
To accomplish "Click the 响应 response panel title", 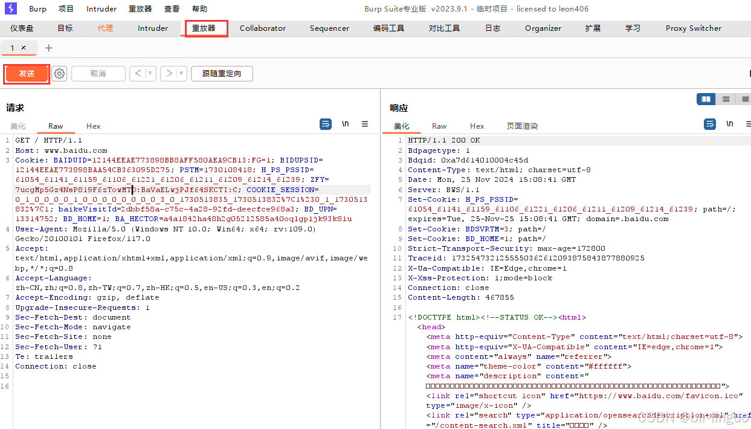I will [x=399, y=108].
